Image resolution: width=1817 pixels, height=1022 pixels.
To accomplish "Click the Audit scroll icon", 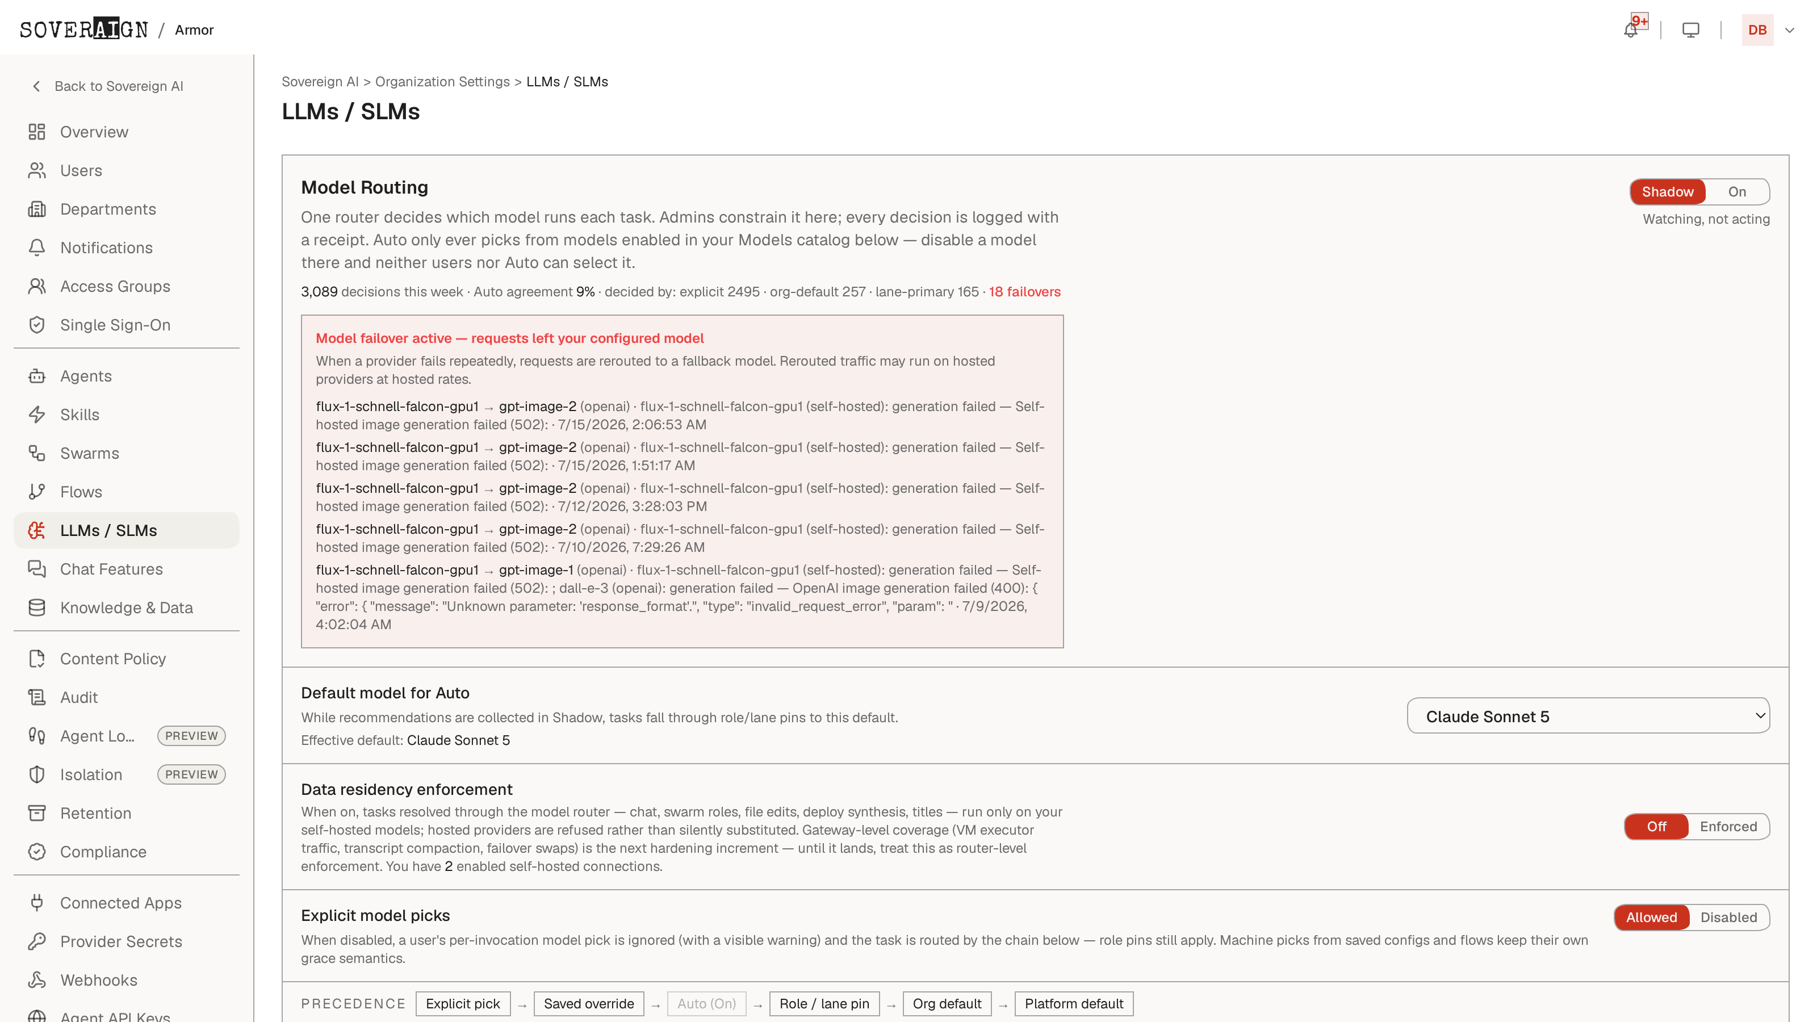I will pos(37,698).
